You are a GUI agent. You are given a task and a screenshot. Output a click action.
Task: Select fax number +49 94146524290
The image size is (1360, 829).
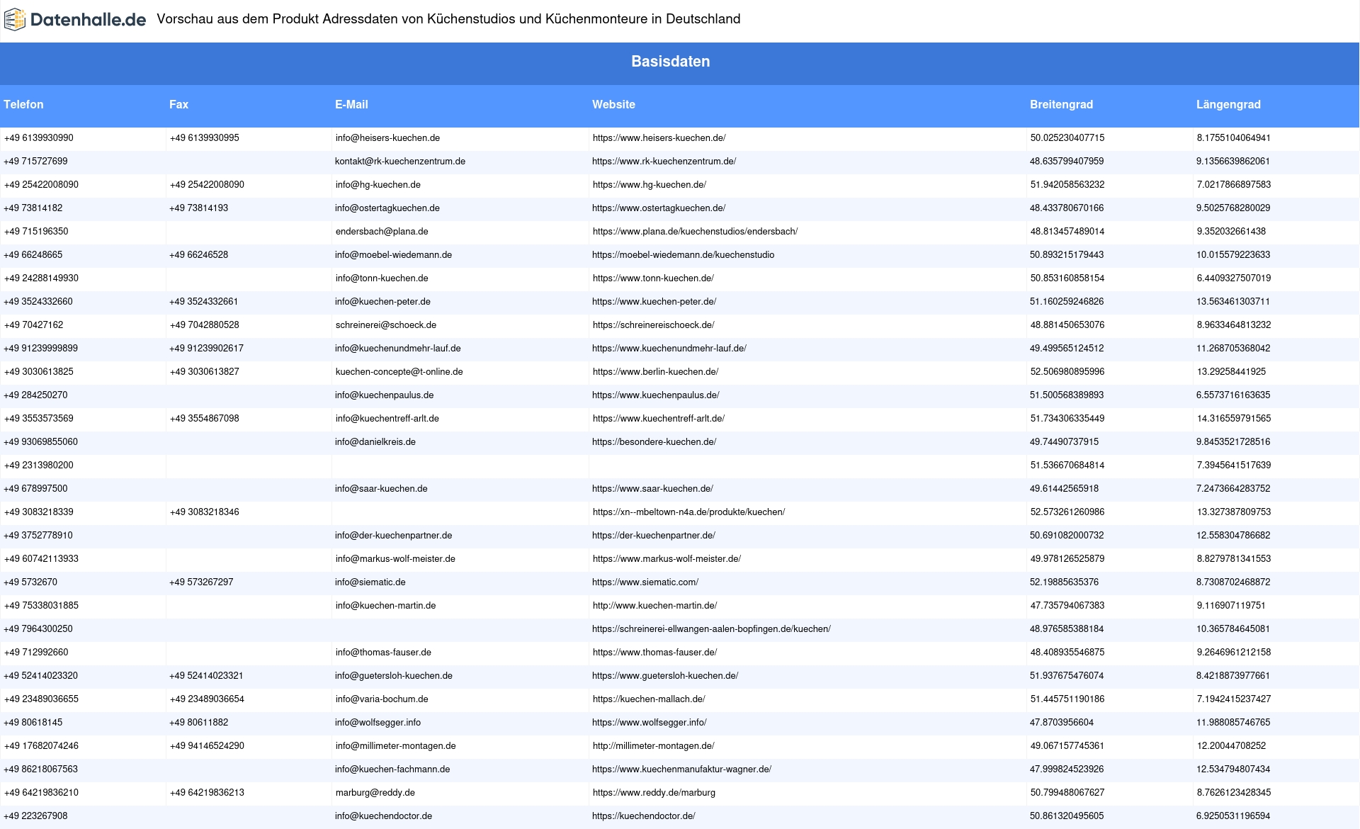point(207,746)
